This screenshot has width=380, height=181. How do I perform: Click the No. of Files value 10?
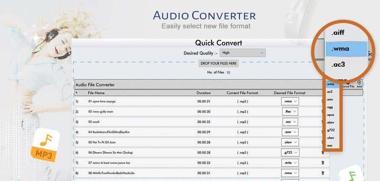coord(228,72)
